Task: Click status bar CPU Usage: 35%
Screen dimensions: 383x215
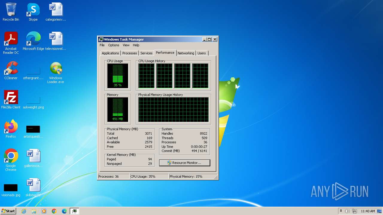Action: click(149, 176)
